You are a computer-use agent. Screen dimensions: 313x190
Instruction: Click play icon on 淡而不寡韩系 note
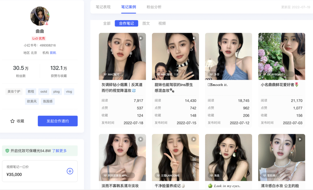click(141, 139)
